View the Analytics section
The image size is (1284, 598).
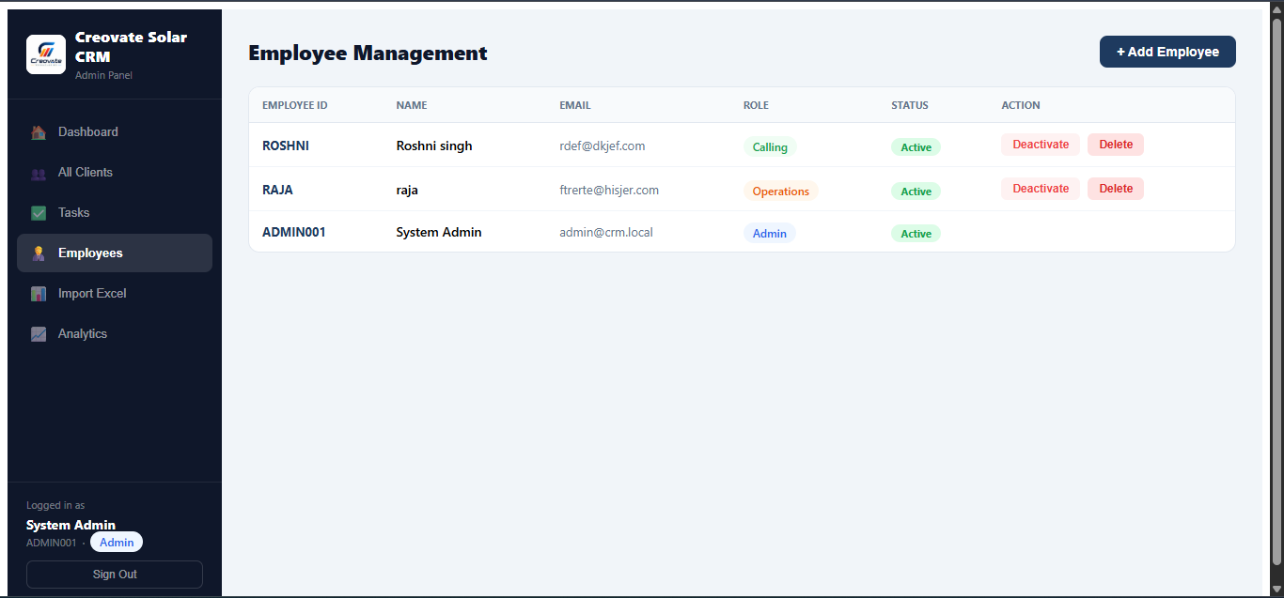click(115, 334)
